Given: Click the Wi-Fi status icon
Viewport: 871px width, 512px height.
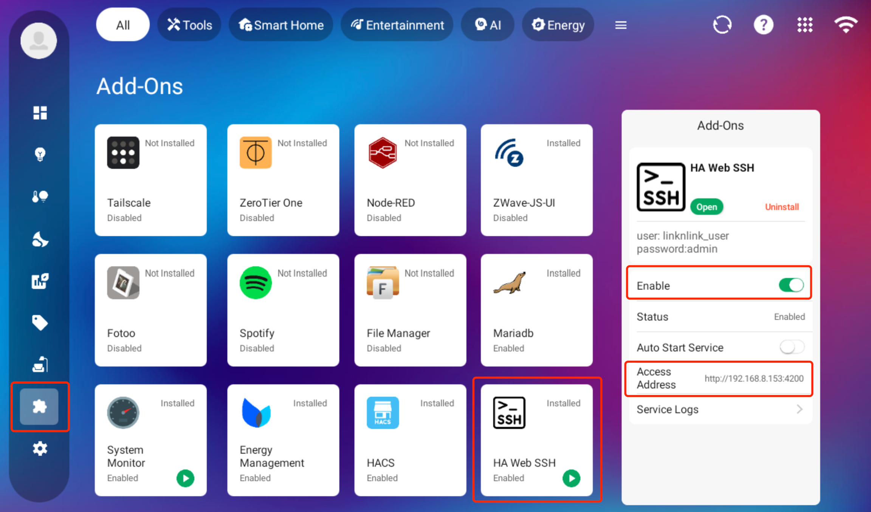Looking at the screenshot, I should (846, 25).
